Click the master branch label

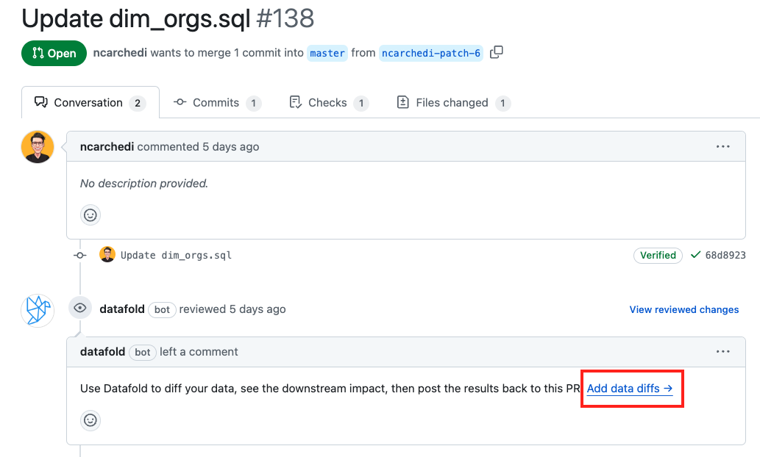click(x=327, y=53)
